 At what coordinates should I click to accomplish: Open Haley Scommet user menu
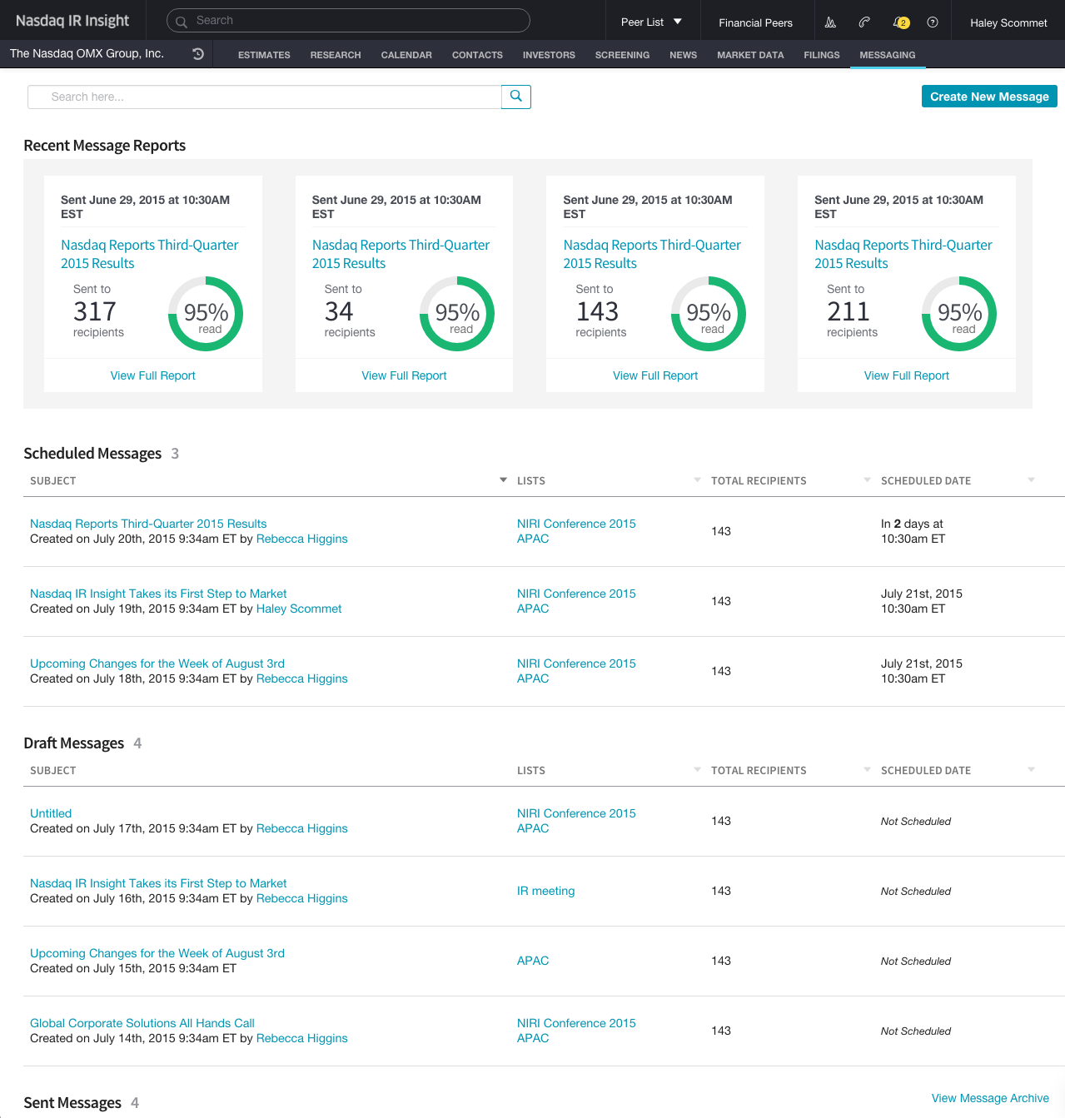pos(1008,22)
